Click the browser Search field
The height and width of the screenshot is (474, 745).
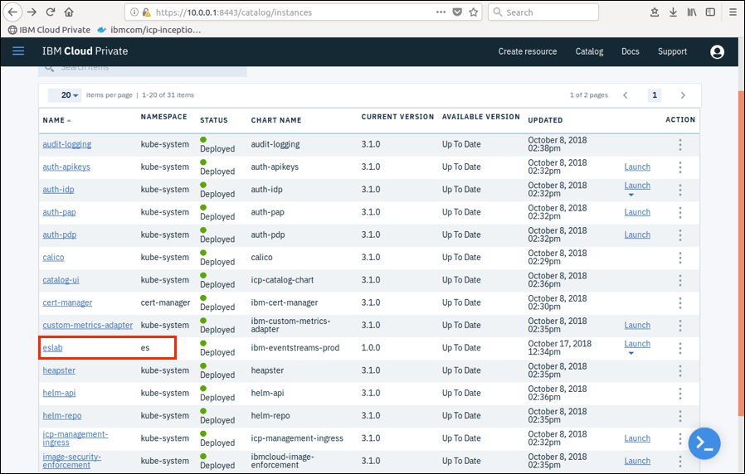click(543, 12)
